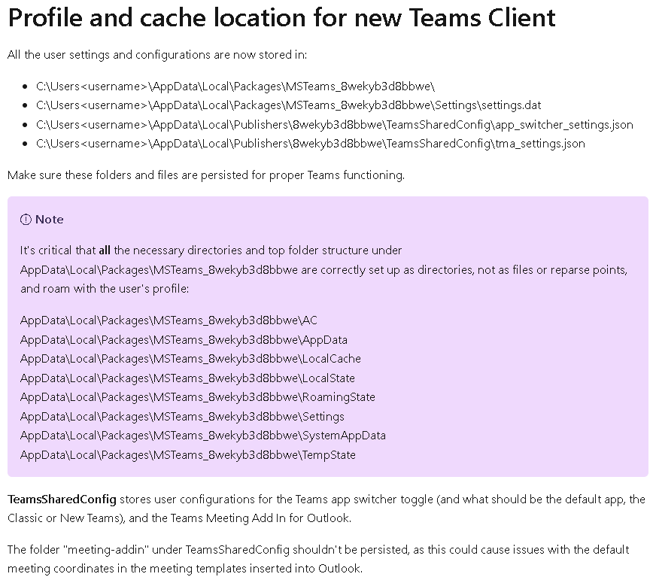Screen dimensions: 659x580
Task: Select the app_switcher_settings.json path bullet
Action: [335, 125]
